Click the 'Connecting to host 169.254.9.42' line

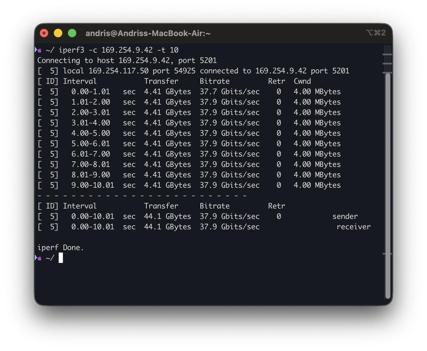tap(127, 60)
